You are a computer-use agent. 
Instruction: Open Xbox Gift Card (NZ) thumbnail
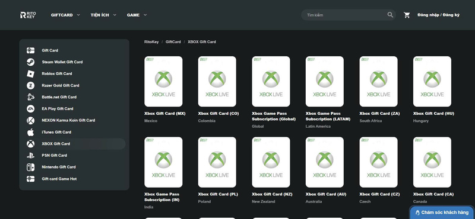point(271,162)
